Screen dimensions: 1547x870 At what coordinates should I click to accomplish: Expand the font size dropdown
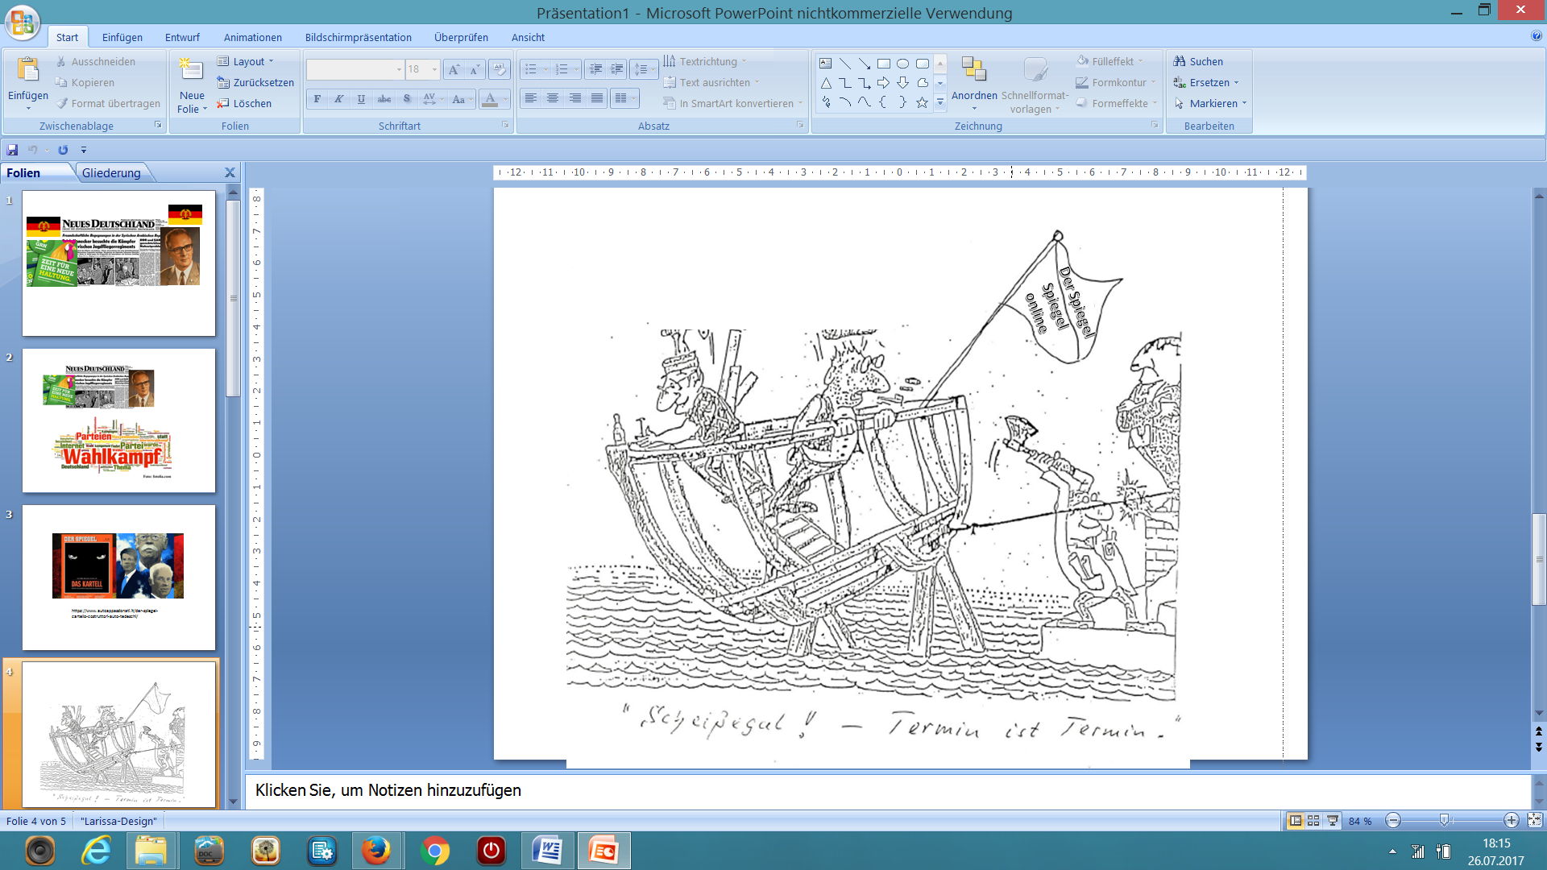(434, 69)
